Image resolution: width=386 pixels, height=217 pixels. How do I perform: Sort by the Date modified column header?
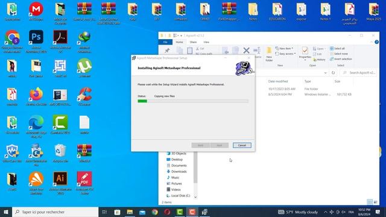[x=278, y=81]
